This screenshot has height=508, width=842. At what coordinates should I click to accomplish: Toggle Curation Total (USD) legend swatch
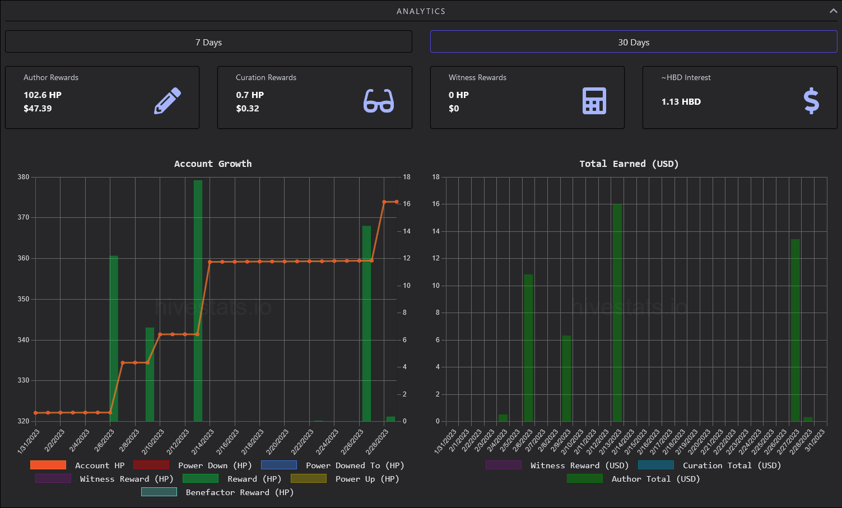[656, 465]
